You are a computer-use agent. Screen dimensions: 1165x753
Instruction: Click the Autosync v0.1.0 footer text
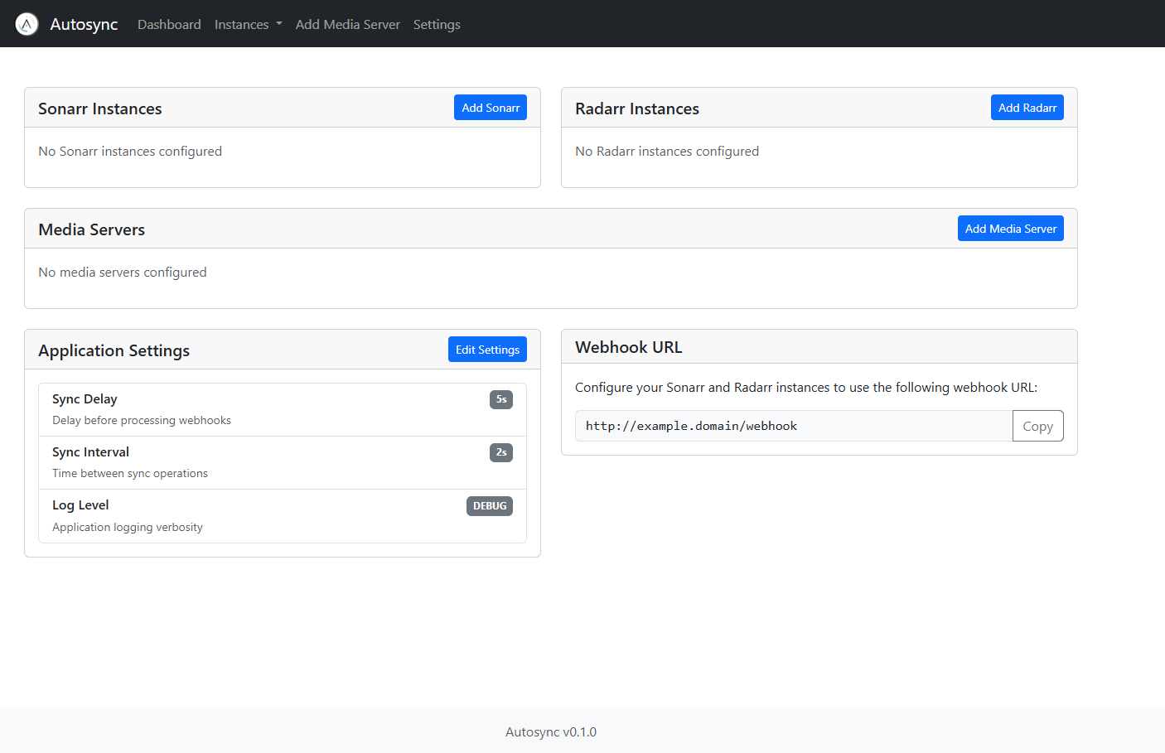[551, 732]
